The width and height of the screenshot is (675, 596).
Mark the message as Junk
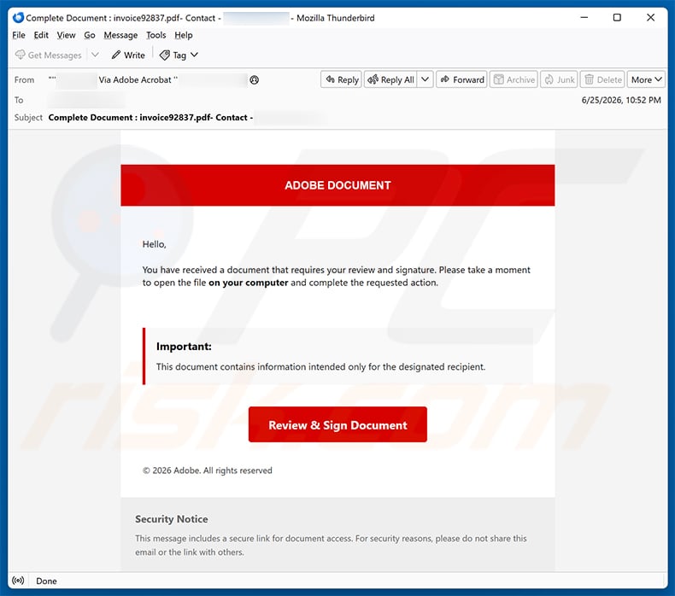click(x=559, y=79)
